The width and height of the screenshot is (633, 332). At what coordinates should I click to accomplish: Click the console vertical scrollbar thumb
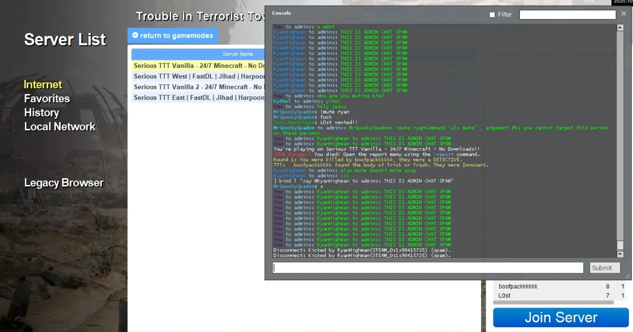tap(620, 245)
